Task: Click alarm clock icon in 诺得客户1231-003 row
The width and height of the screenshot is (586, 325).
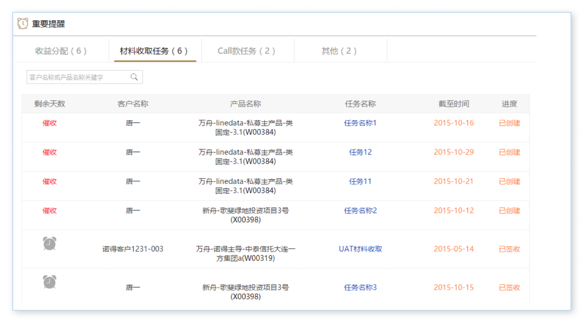Action: (x=50, y=244)
